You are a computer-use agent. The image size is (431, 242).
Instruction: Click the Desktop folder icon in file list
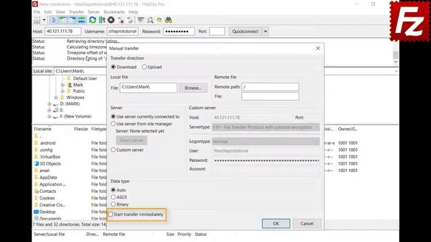click(36, 212)
